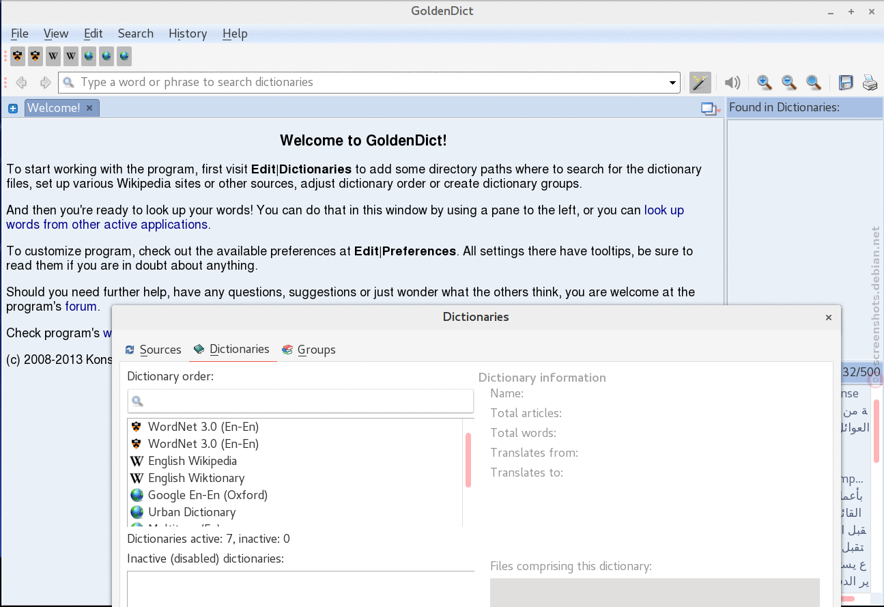
Task: Open the Help menu
Action: pos(235,33)
